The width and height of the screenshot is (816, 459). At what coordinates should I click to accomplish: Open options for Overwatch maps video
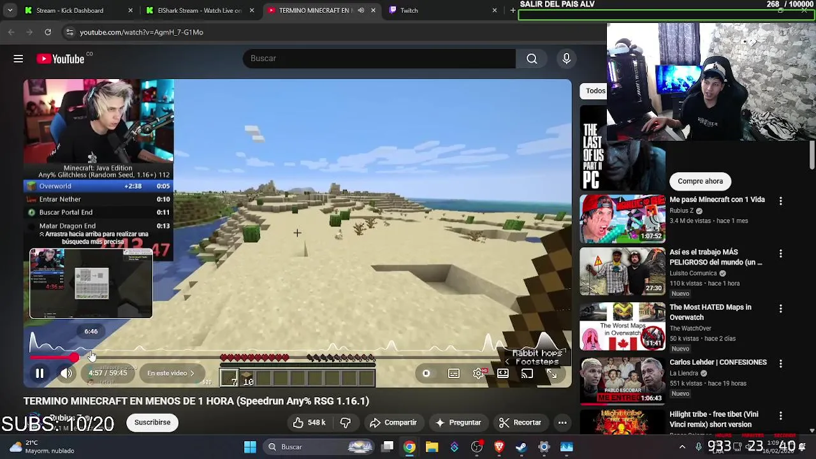(780, 309)
